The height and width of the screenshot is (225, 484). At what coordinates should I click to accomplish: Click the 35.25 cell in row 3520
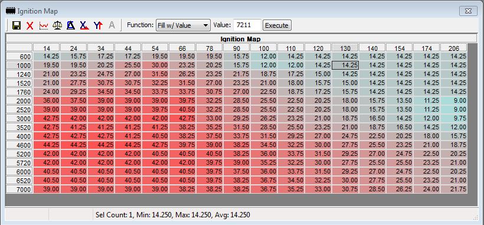[210, 128]
